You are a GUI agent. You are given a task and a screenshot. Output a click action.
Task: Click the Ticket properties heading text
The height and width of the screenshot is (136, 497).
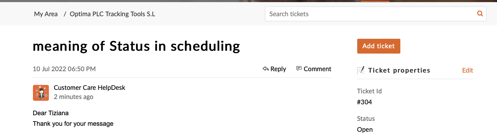[x=399, y=70]
